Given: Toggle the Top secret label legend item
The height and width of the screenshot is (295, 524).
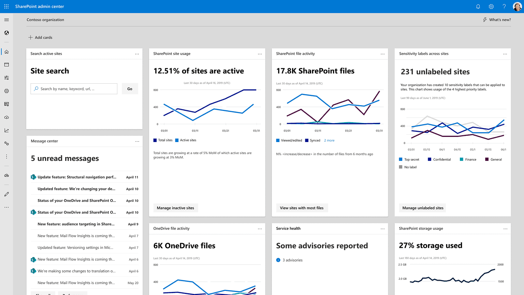Looking at the screenshot, I should [409, 159].
